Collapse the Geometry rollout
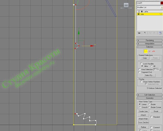Viewport: 163px width, 131px height. (x=150, y=98)
